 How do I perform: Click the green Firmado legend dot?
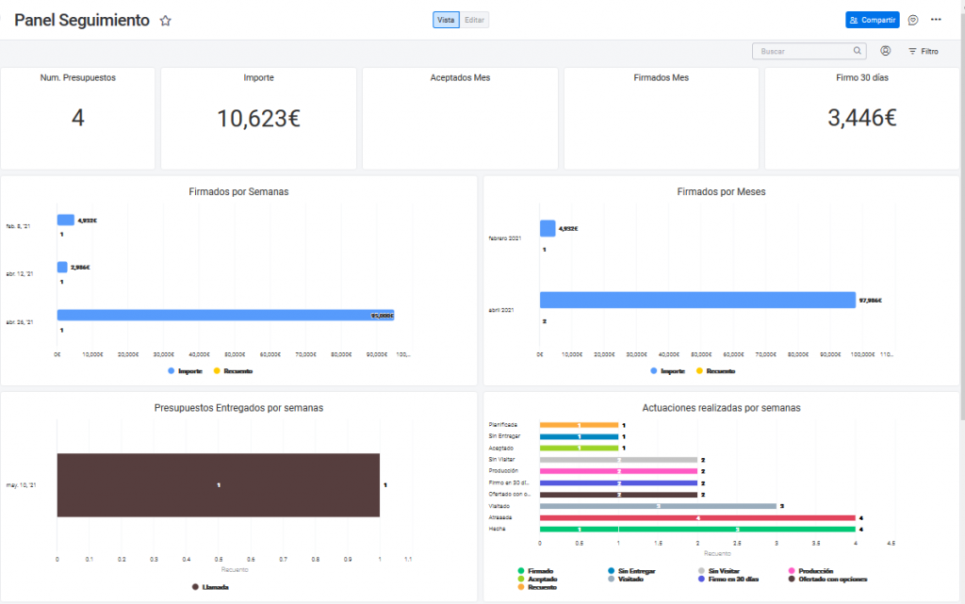click(520, 571)
